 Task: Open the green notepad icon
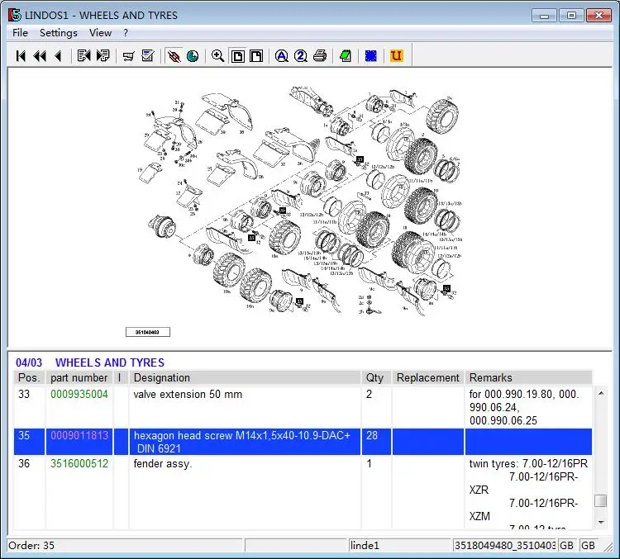click(x=346, y=56)
